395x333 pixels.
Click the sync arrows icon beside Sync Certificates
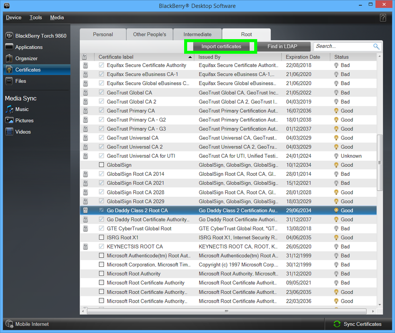tap(337, 324)
